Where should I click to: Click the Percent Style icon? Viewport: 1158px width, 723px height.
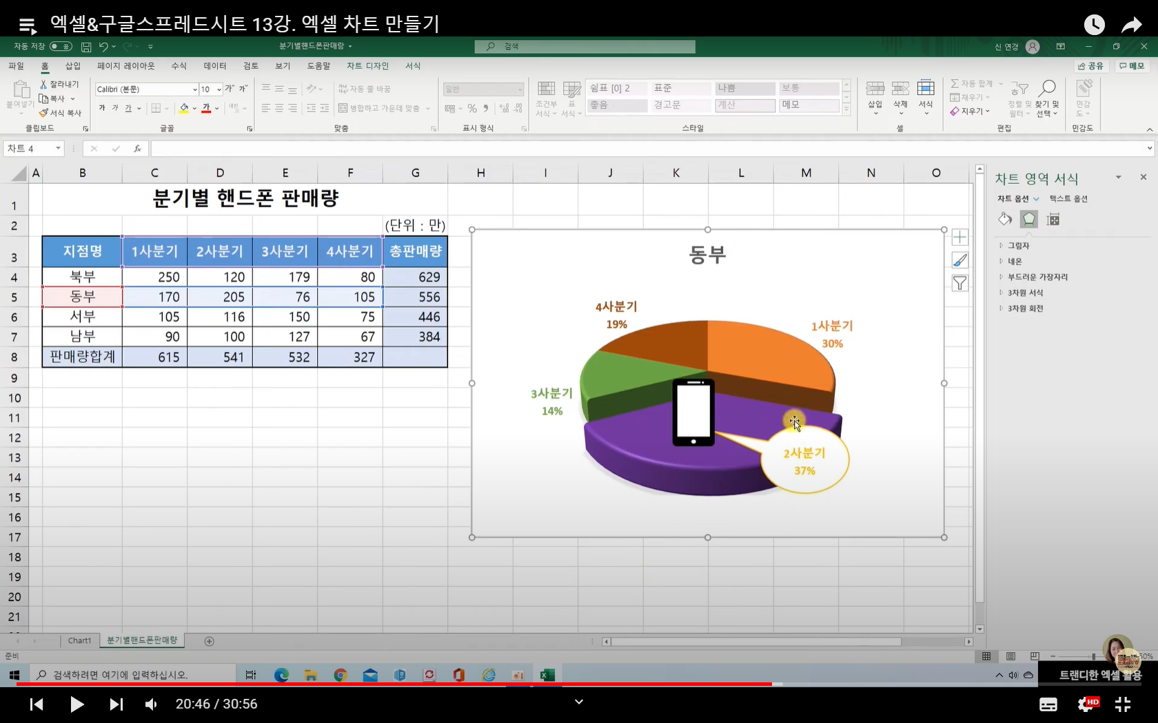[472, 109]
